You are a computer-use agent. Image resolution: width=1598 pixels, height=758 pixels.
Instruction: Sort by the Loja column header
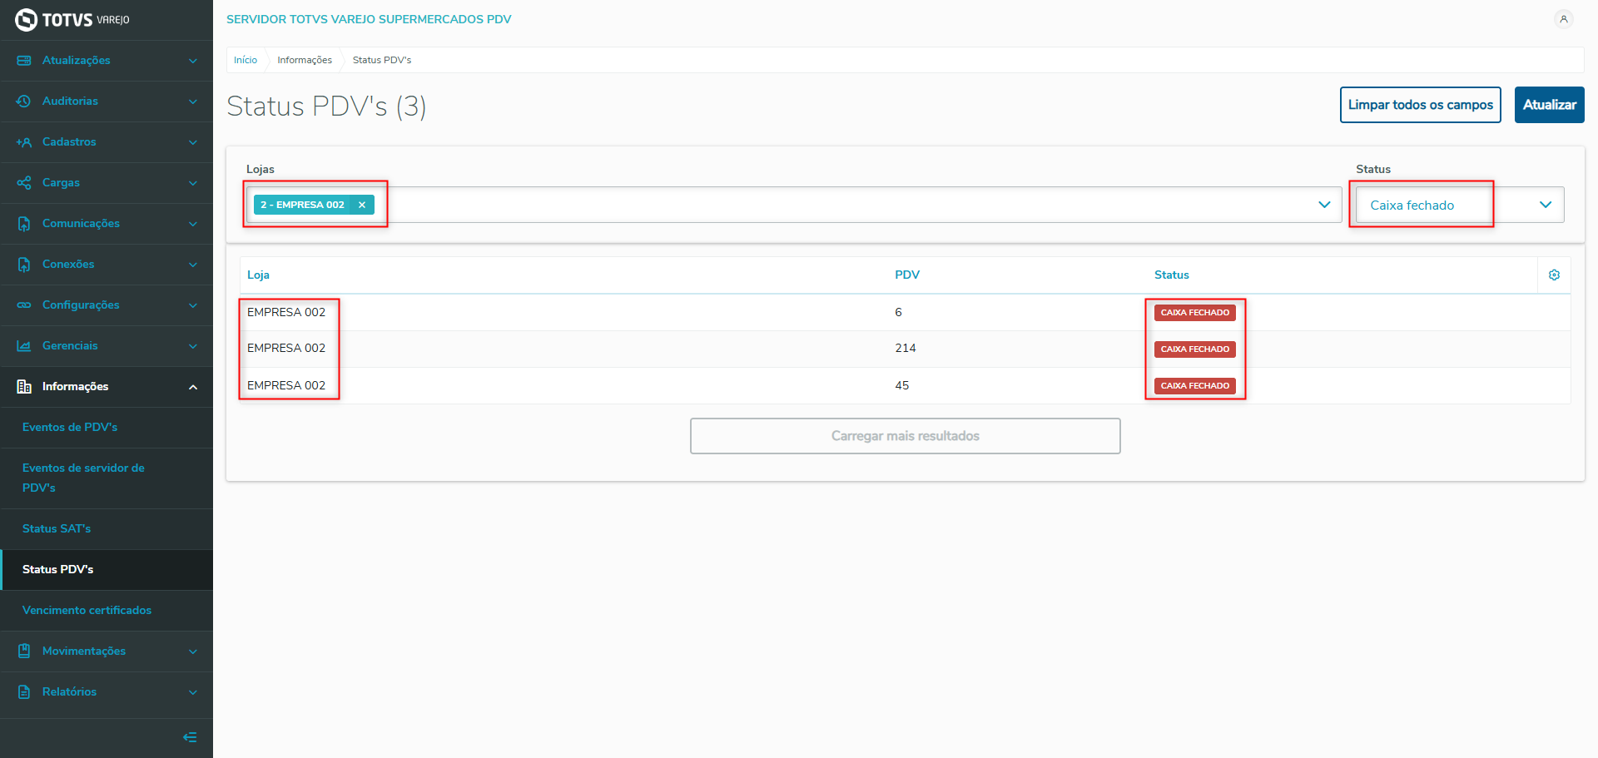(x=258, y=275)
